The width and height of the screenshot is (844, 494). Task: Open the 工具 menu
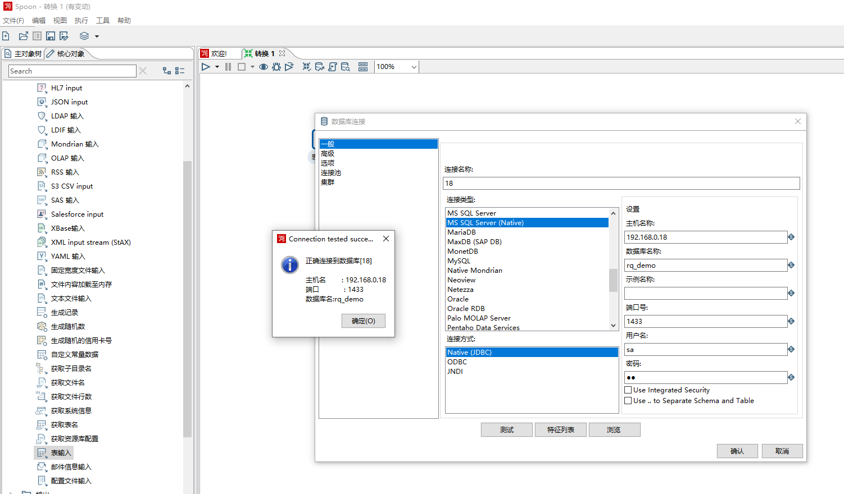(102, 20)
